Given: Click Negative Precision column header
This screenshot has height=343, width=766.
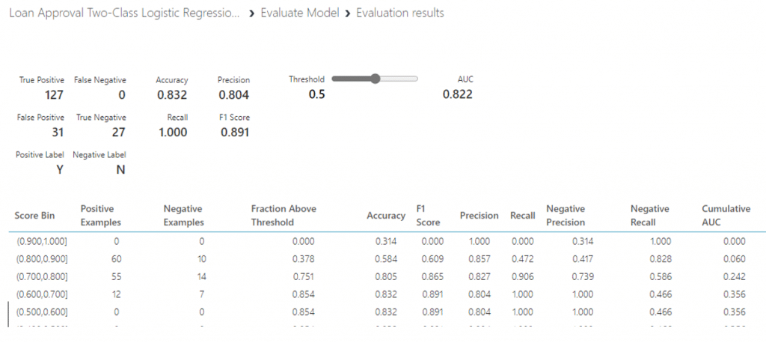Looking at the screenshot, I should point(566,215).
